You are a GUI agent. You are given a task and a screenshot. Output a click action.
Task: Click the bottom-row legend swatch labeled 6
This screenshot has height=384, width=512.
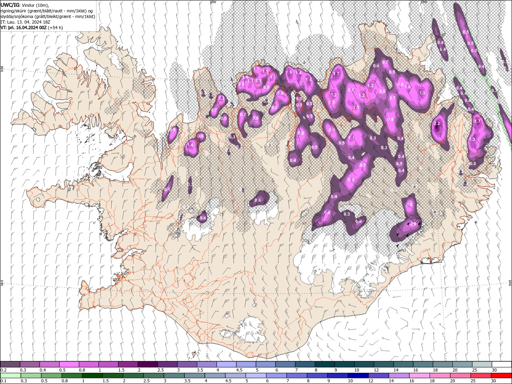click(276, 376)
